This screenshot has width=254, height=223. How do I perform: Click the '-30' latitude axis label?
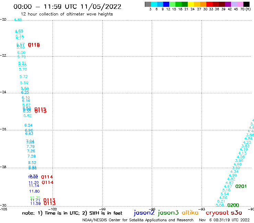tap(3, 205)
